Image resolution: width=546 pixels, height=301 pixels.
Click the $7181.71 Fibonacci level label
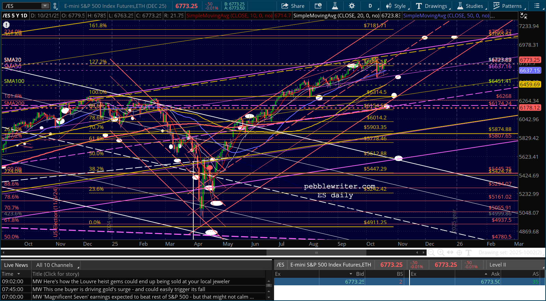375,26
